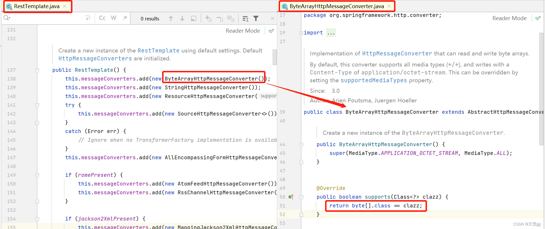Viewport: 545px width, 229px height.
Task: Click the overriding method gutter icon at line 50
Action: (x=291, y=197)
